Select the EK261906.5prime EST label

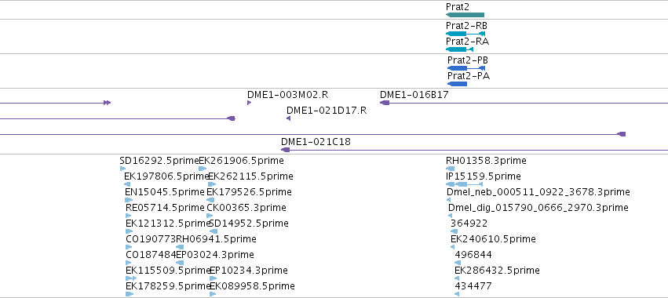pyautogui.click(x=242, y=161)
